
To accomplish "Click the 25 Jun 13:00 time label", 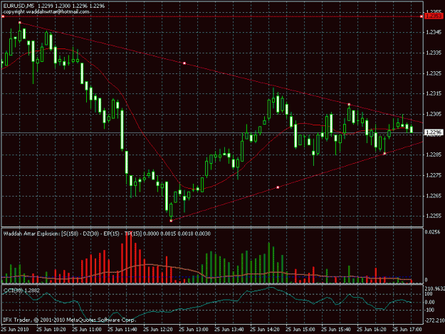I will pos(193,330).
